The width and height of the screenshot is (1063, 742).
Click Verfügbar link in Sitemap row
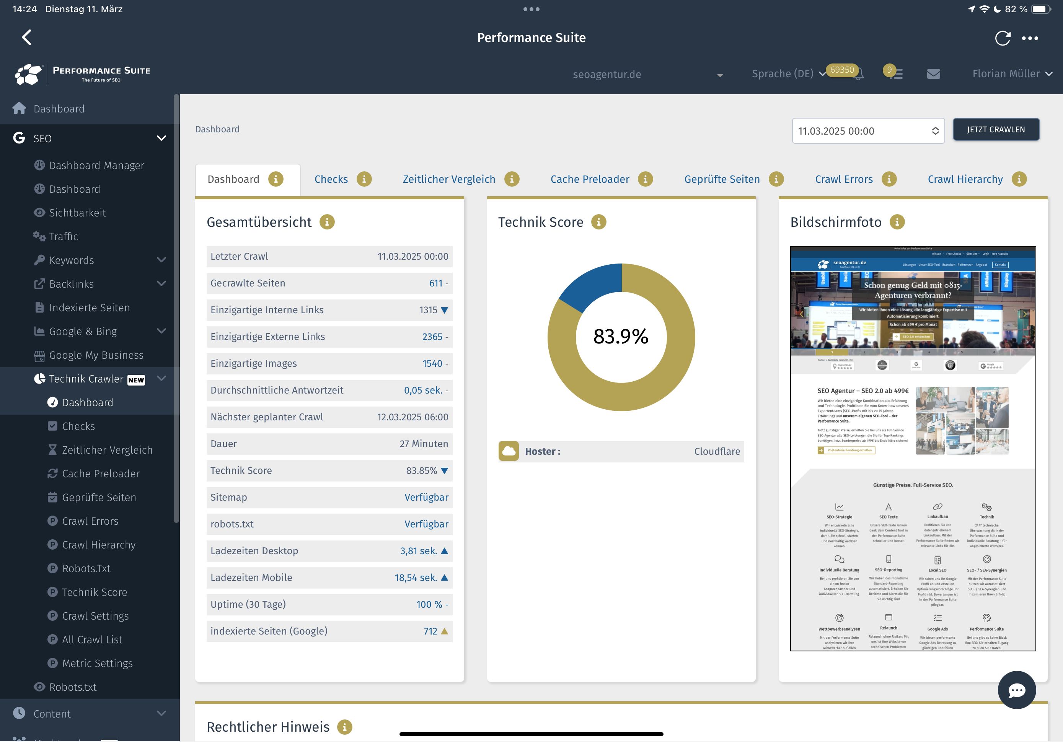(x=426, y=497)
